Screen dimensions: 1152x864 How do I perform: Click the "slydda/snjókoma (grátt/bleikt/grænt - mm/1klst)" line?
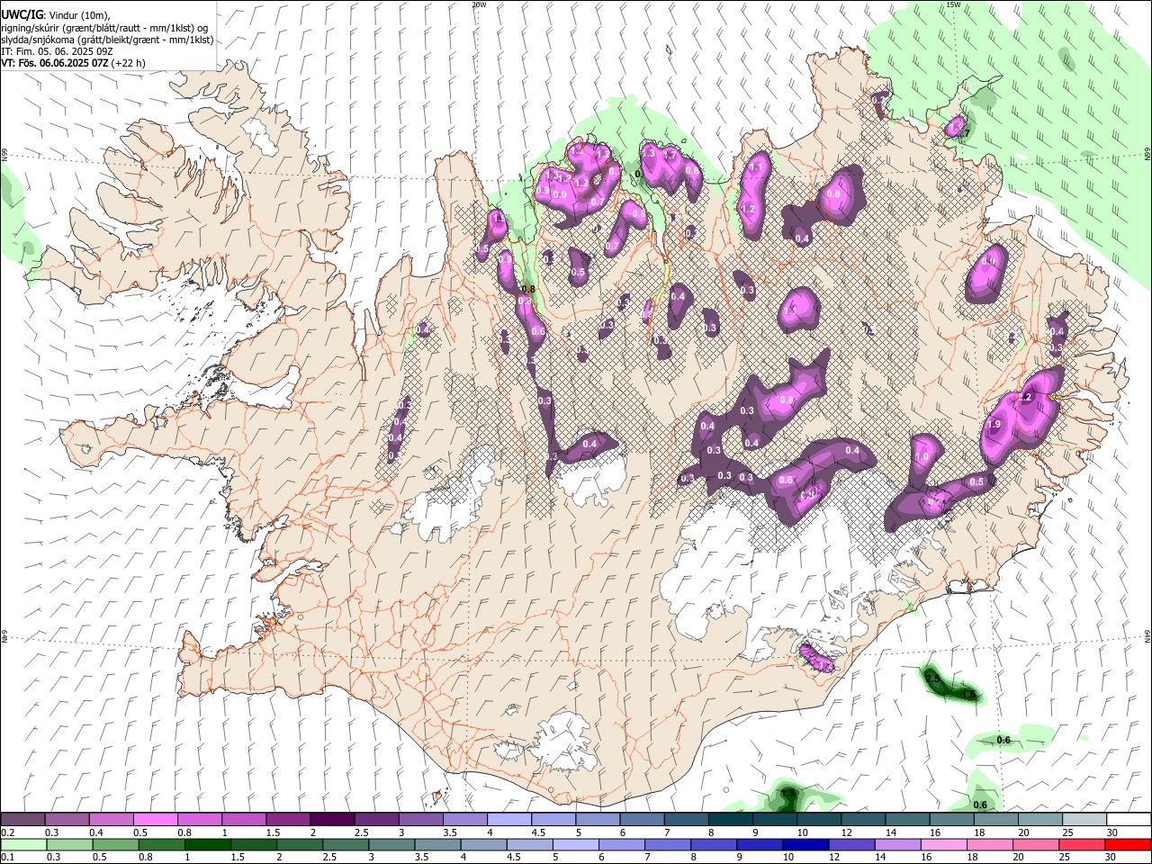107,40
